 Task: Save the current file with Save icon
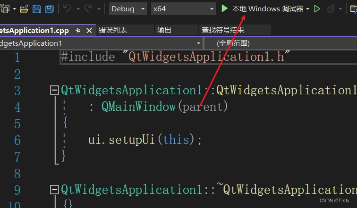pyautogui.click(x=37, y=9)
